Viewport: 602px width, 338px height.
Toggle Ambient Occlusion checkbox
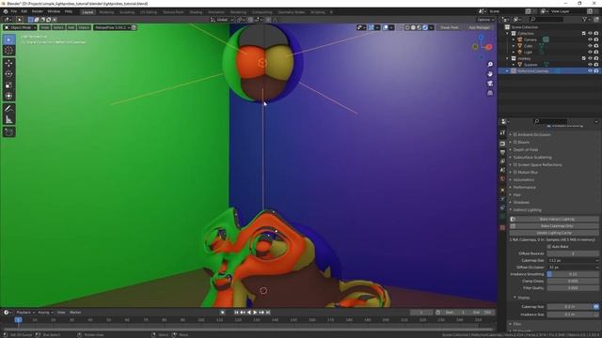515,135
